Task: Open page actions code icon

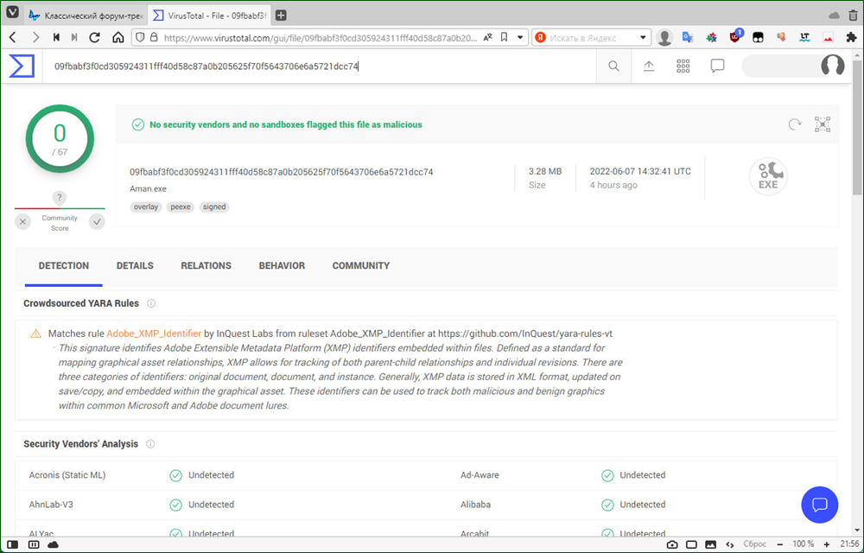Action: coord(729,544)
